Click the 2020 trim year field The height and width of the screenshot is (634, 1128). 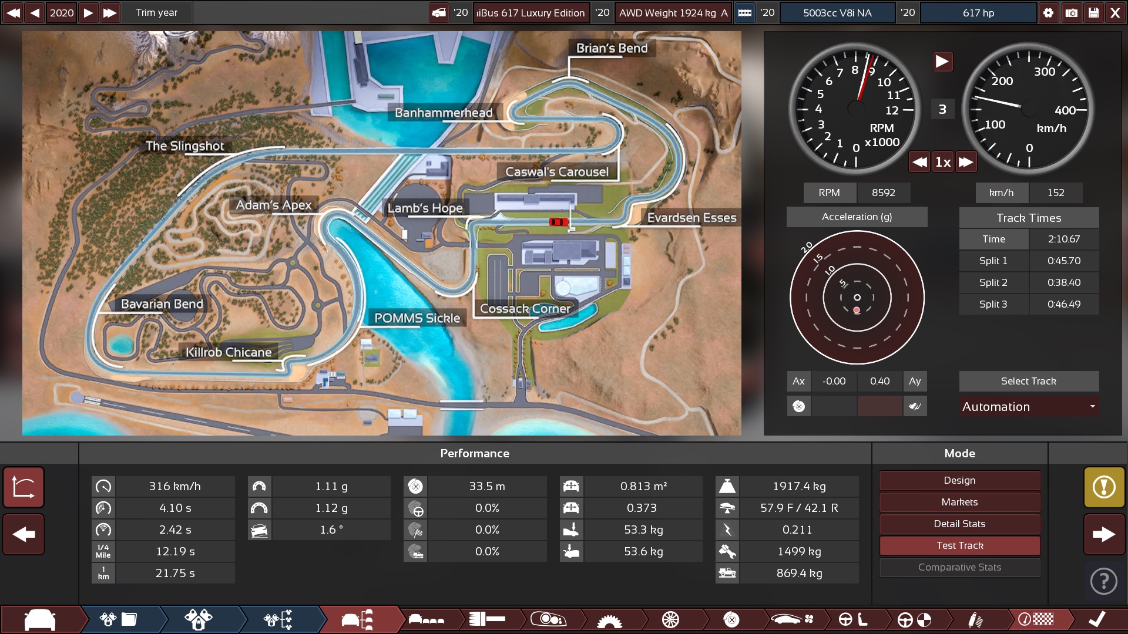[x=62, y=12]
